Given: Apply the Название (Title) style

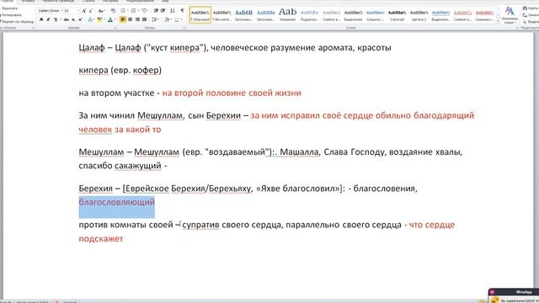Looking at the screenshot, I should [x=287, y=15].
